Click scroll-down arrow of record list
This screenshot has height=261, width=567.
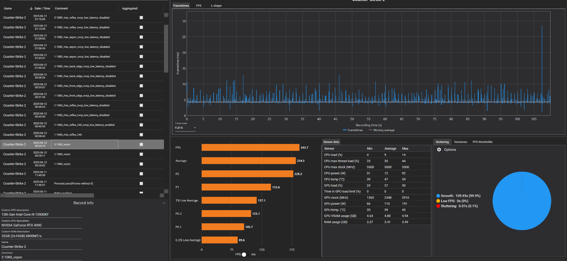[166, 191]
